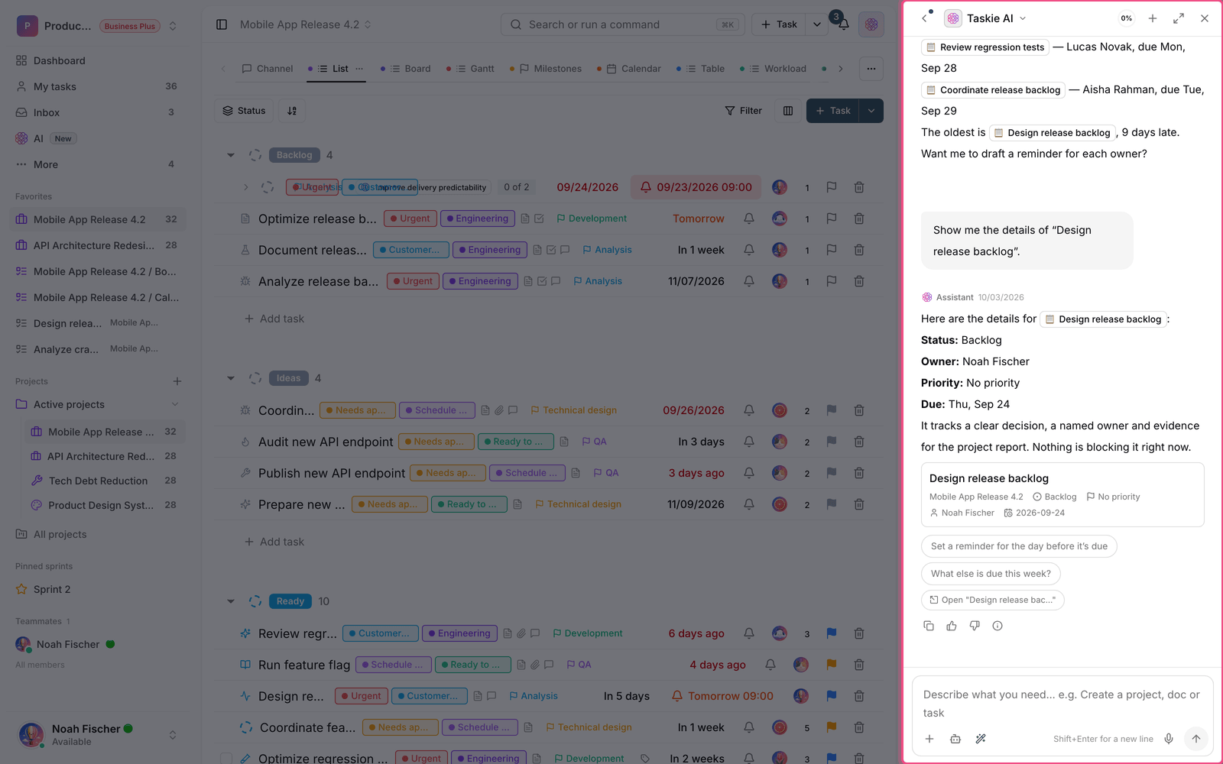Open info icon under assistant reply
Screen dimensions: 1223x764
point(998,626)
